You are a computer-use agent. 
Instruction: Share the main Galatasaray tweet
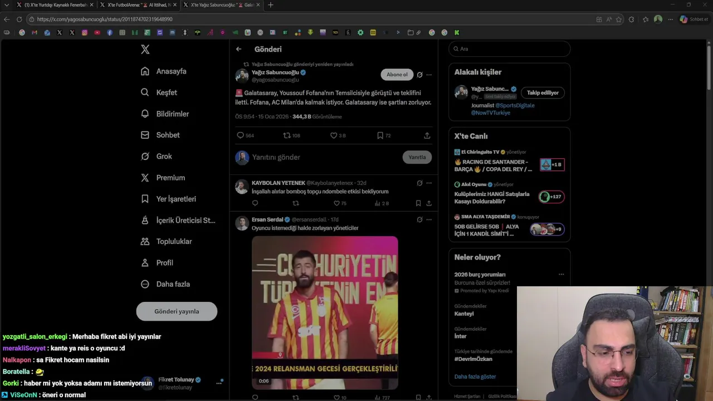point(427,135)
